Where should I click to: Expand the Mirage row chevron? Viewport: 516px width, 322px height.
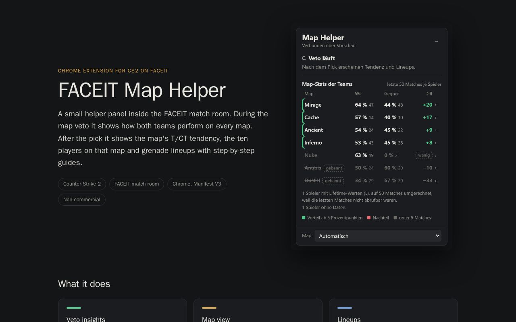[x=435, y=105]
